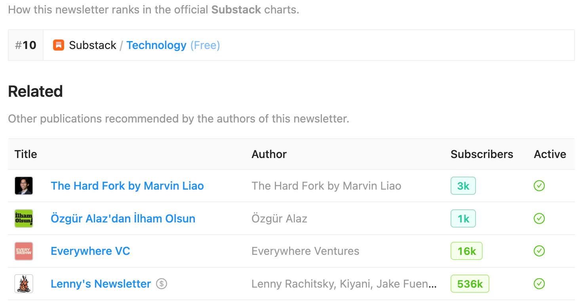Click the 16k subscribers badge
The width and height of the screenshot is (586, 305).
pyautogui.click(x=466, y=251)
